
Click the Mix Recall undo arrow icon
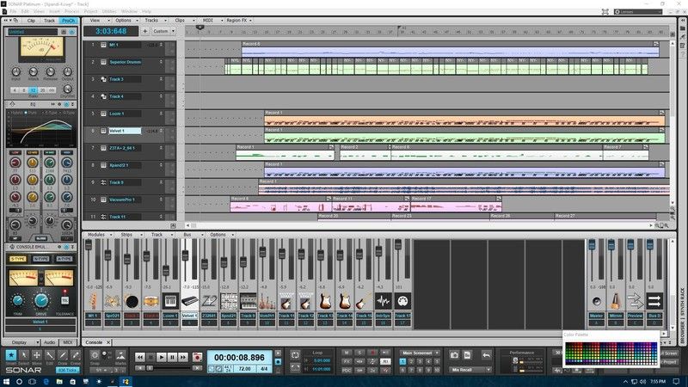pos(487,355)
